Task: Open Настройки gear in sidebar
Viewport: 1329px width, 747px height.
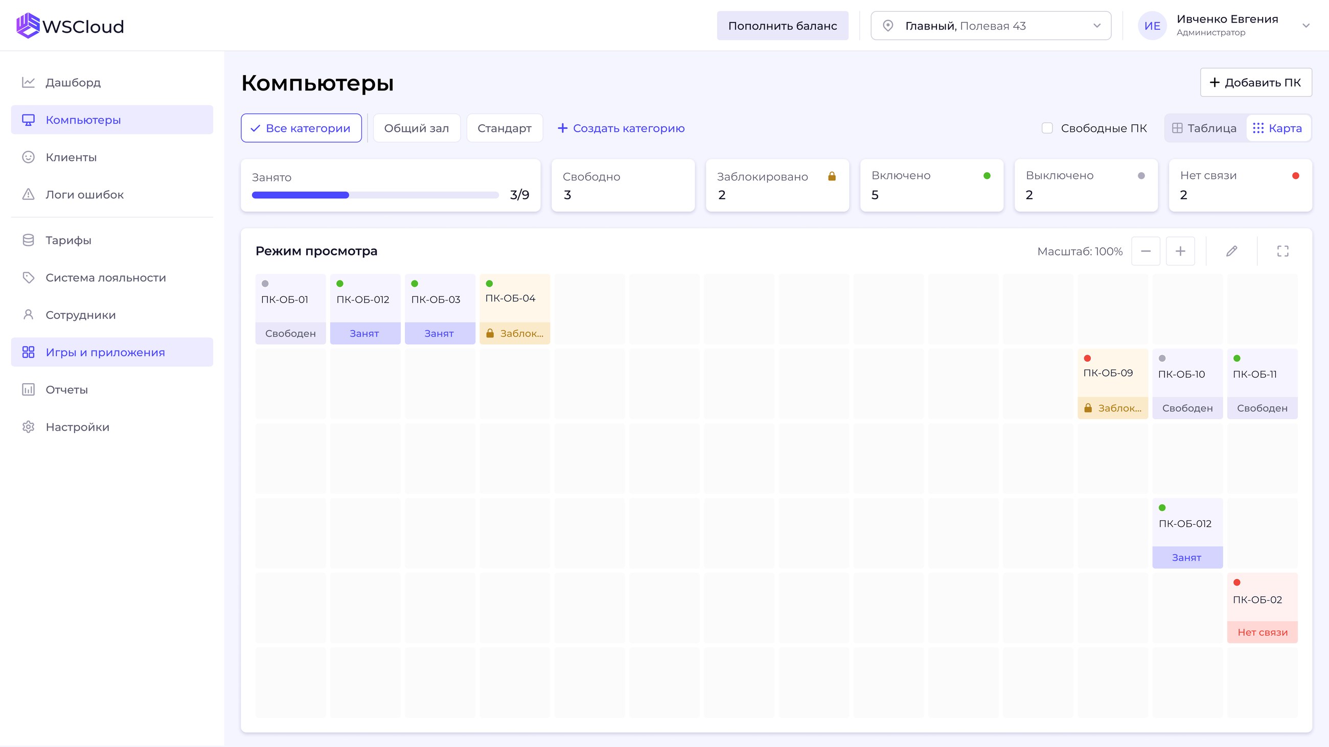Action: (29, 427)
